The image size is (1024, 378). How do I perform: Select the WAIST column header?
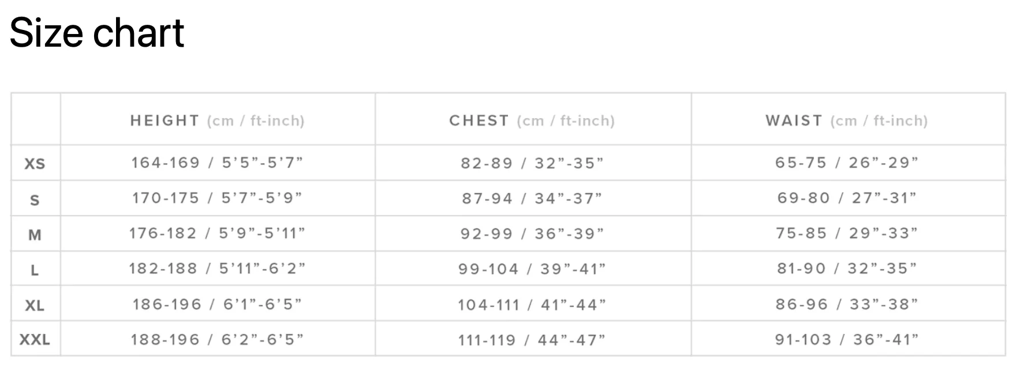pos(846,120)
